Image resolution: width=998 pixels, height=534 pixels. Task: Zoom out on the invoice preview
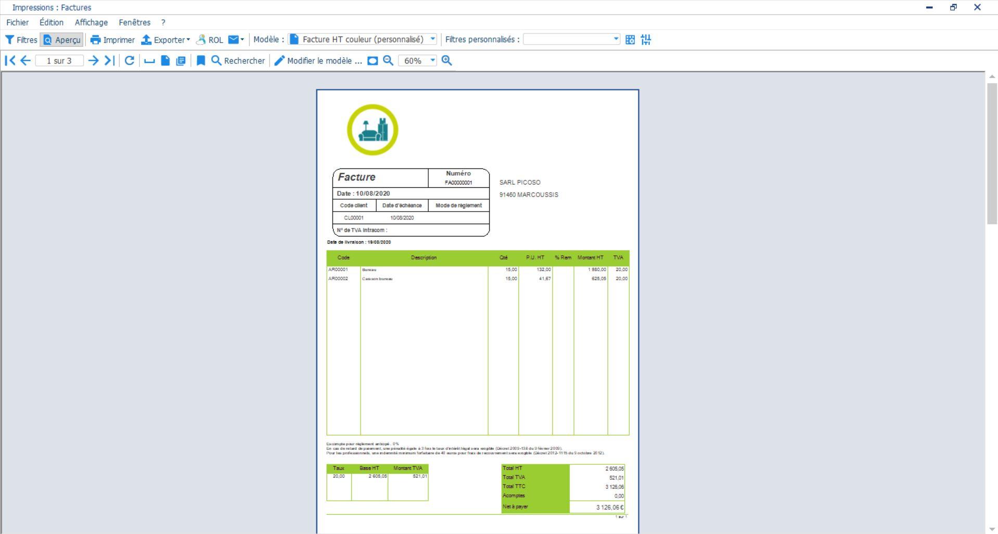point(388,61)
